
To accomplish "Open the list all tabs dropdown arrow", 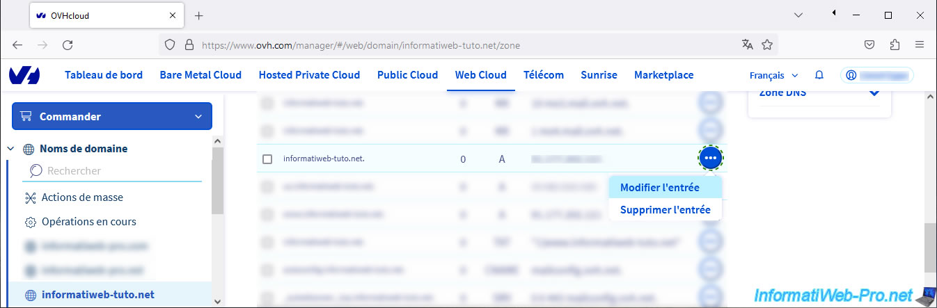I will (x=798, y=15).
